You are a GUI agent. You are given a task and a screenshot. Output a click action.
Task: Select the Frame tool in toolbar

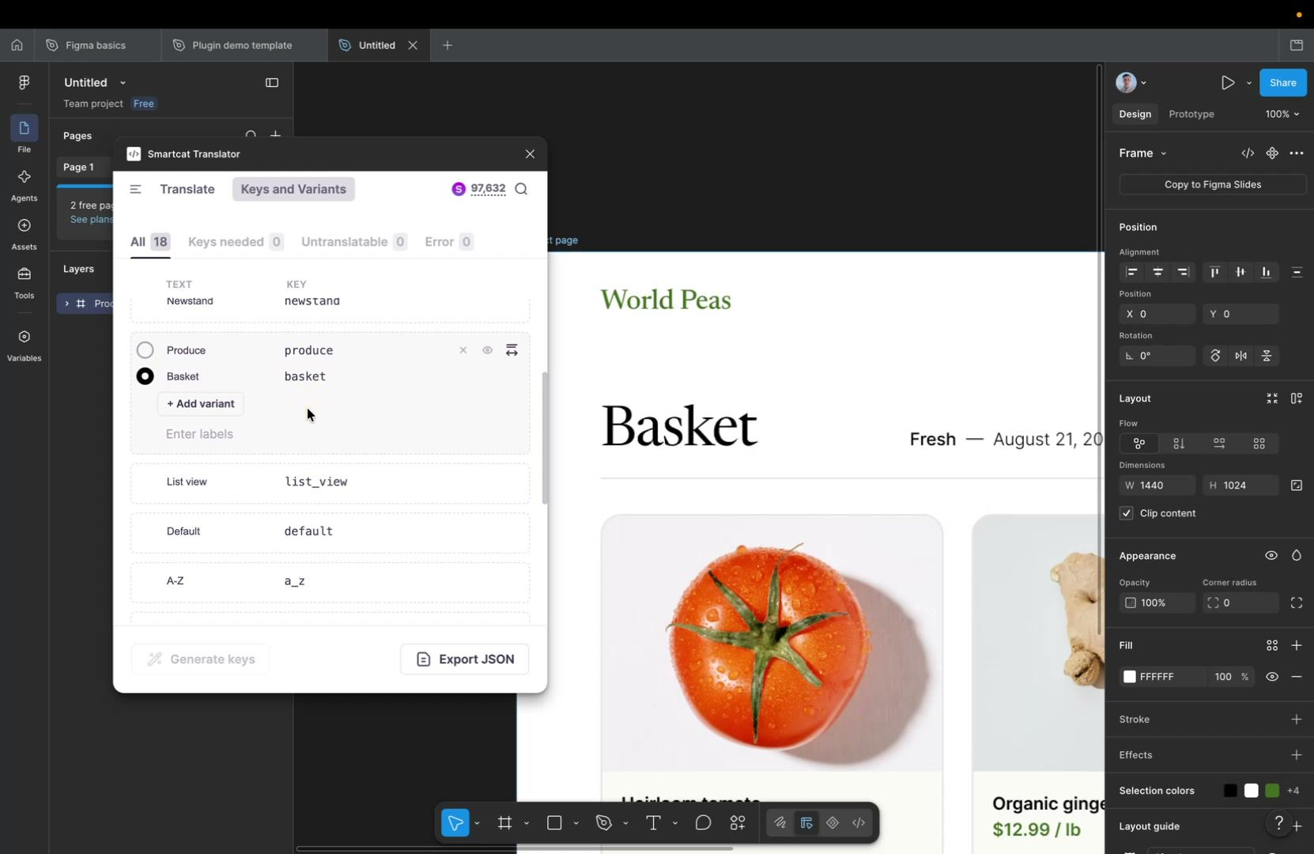coord(504,823)
